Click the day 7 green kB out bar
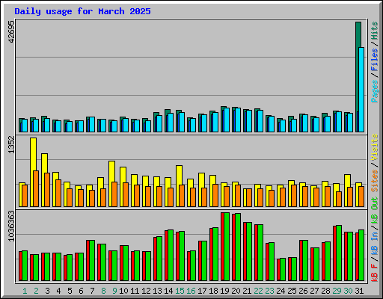This screenshot has width=383, height=299. coord(92,260)
